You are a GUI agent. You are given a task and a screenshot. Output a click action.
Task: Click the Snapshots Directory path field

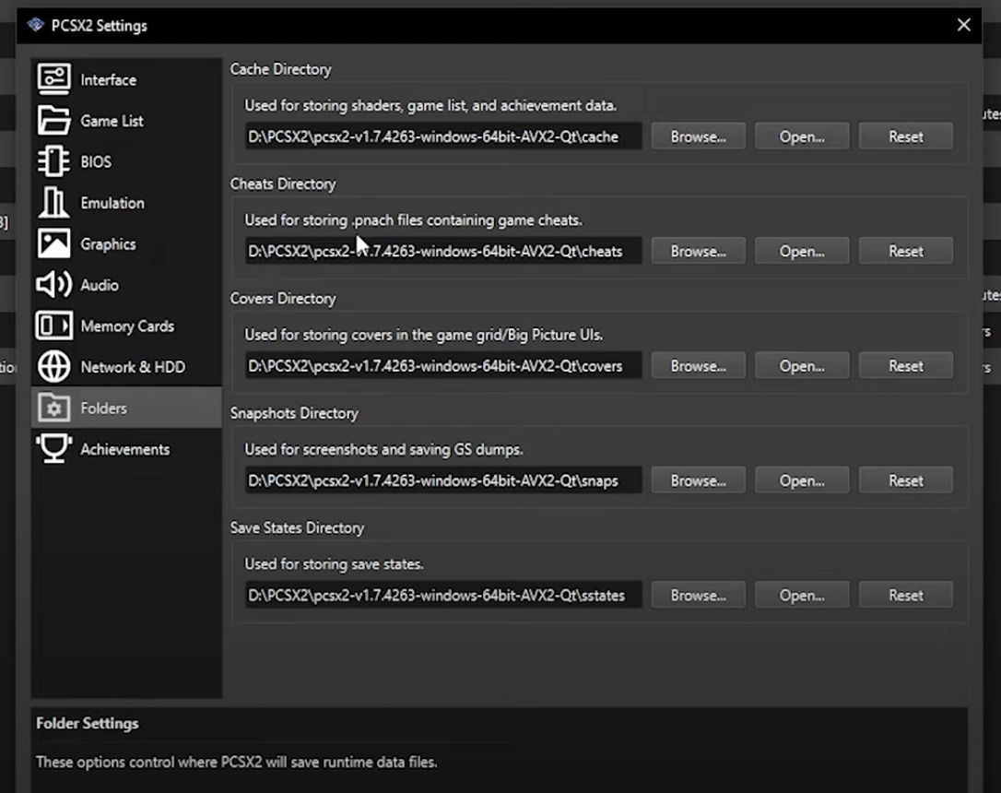click(x=442, y=480)
